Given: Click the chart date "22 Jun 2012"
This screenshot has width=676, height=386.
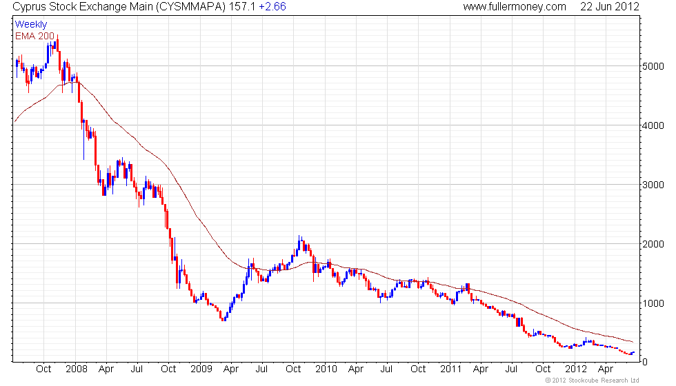Looking at the screenshot, I should pos(609,7).
